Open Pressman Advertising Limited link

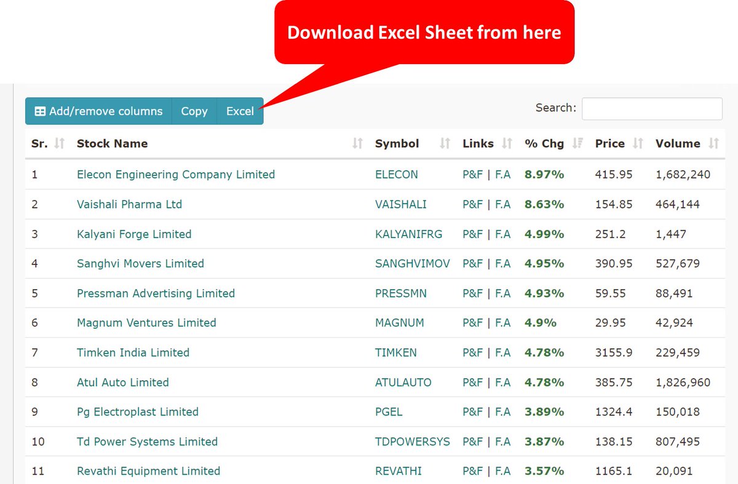[156, 293]
